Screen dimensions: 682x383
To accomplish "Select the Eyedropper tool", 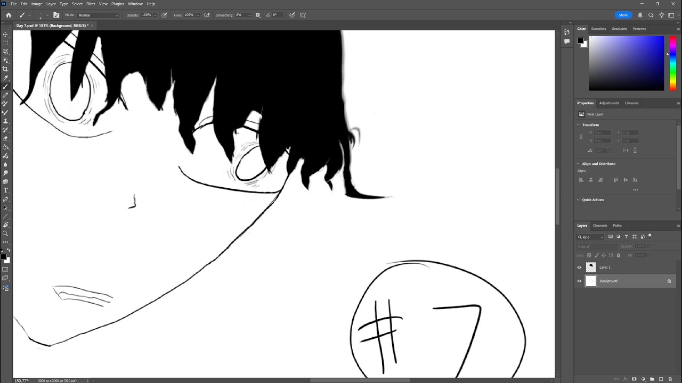I will click(5, 78).
